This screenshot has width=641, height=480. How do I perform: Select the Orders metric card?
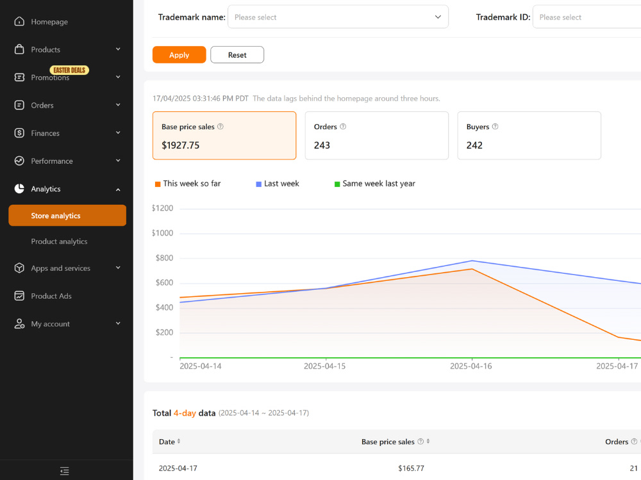(376, 136)
